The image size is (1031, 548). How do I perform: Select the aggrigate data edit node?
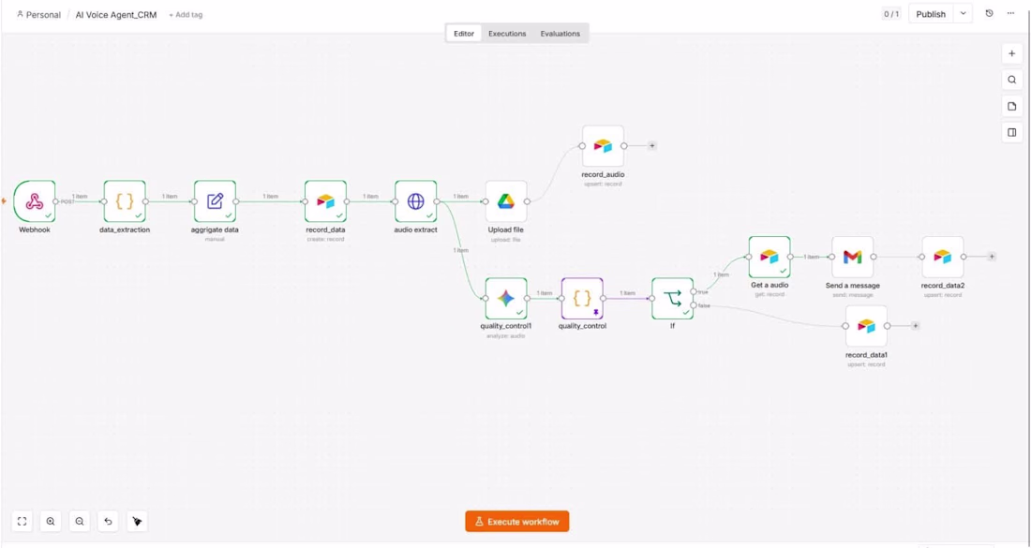click(x=215, y=201)
